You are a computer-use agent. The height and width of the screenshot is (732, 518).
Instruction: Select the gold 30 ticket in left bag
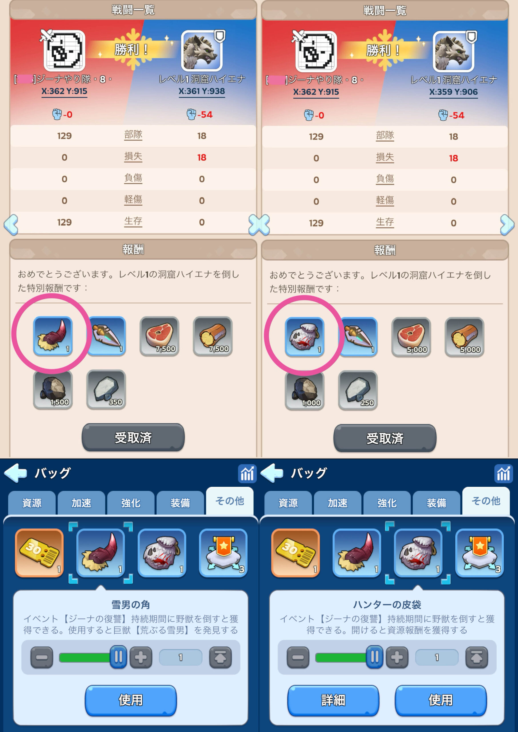click(39, 553)
